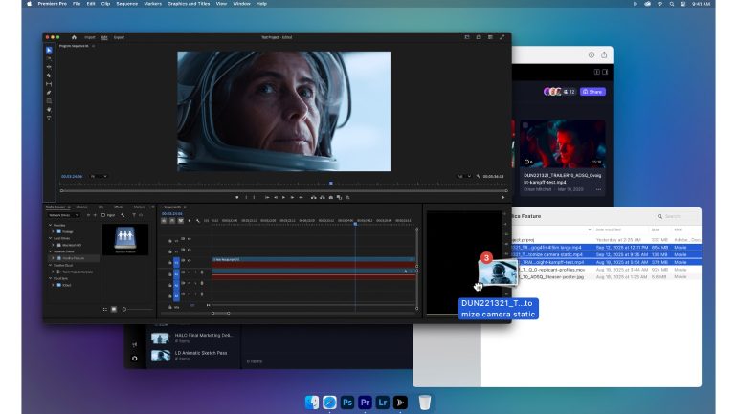The height and width of the screenshot is (414, 737).
Task: Select the Pen tool in the toolbar
Action: point(49,92)
